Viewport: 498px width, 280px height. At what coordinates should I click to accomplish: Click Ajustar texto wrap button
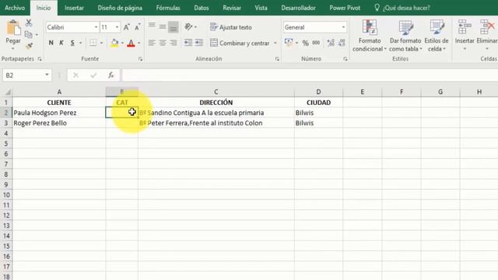tap(231, 27)
